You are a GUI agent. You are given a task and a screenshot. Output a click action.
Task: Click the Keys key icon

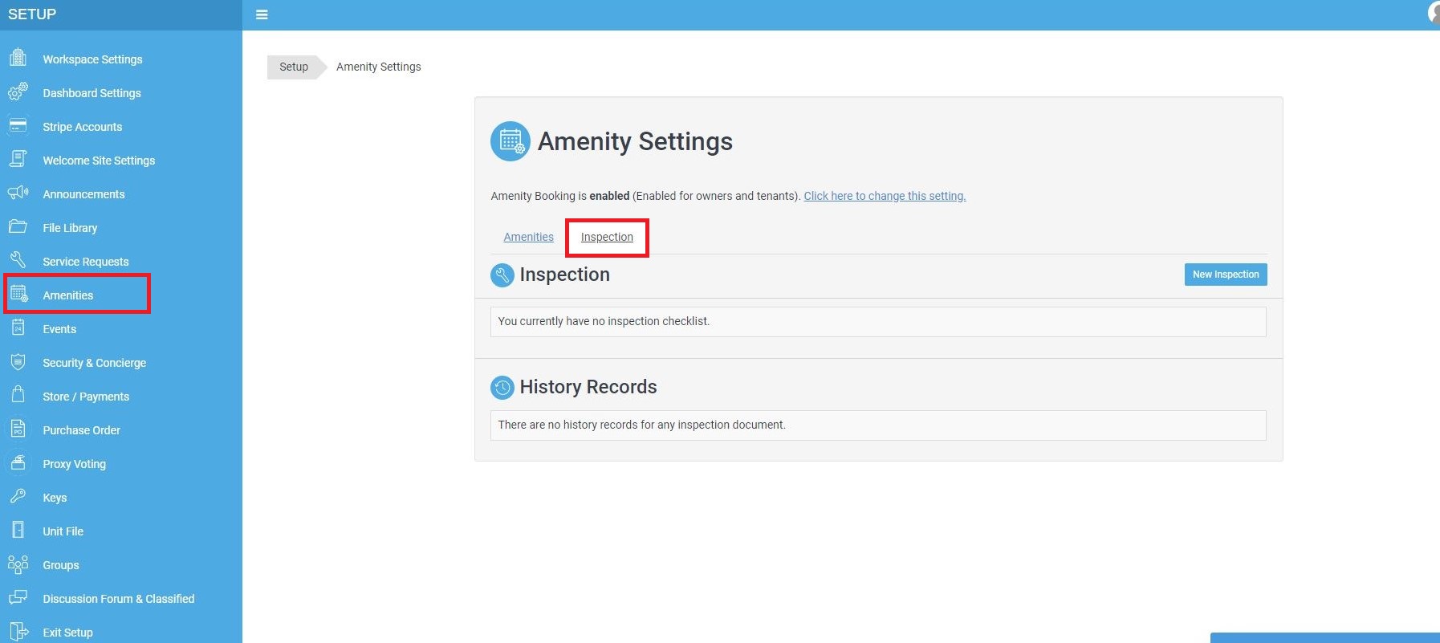click(x=18, y=497)
